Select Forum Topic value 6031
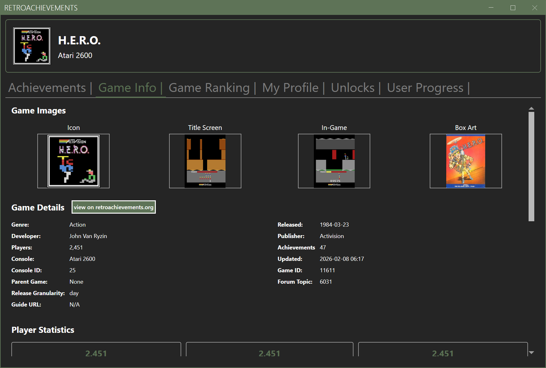Screen dimensions: 546x368 tap(326, 282)
